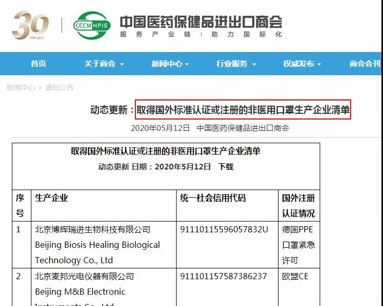Viewport: 383px width, 306px height.
Task: Click the 国外注册认证情况 column header
Action: coord(298,206)
